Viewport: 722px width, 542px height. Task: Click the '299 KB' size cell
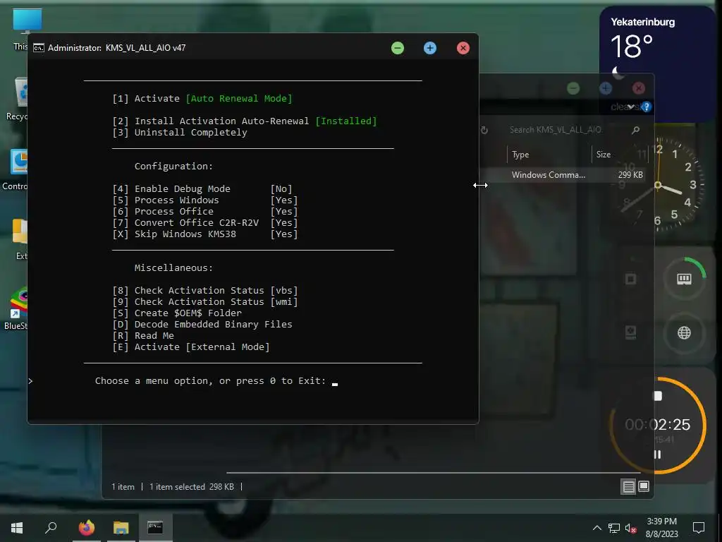click(630, 175)
